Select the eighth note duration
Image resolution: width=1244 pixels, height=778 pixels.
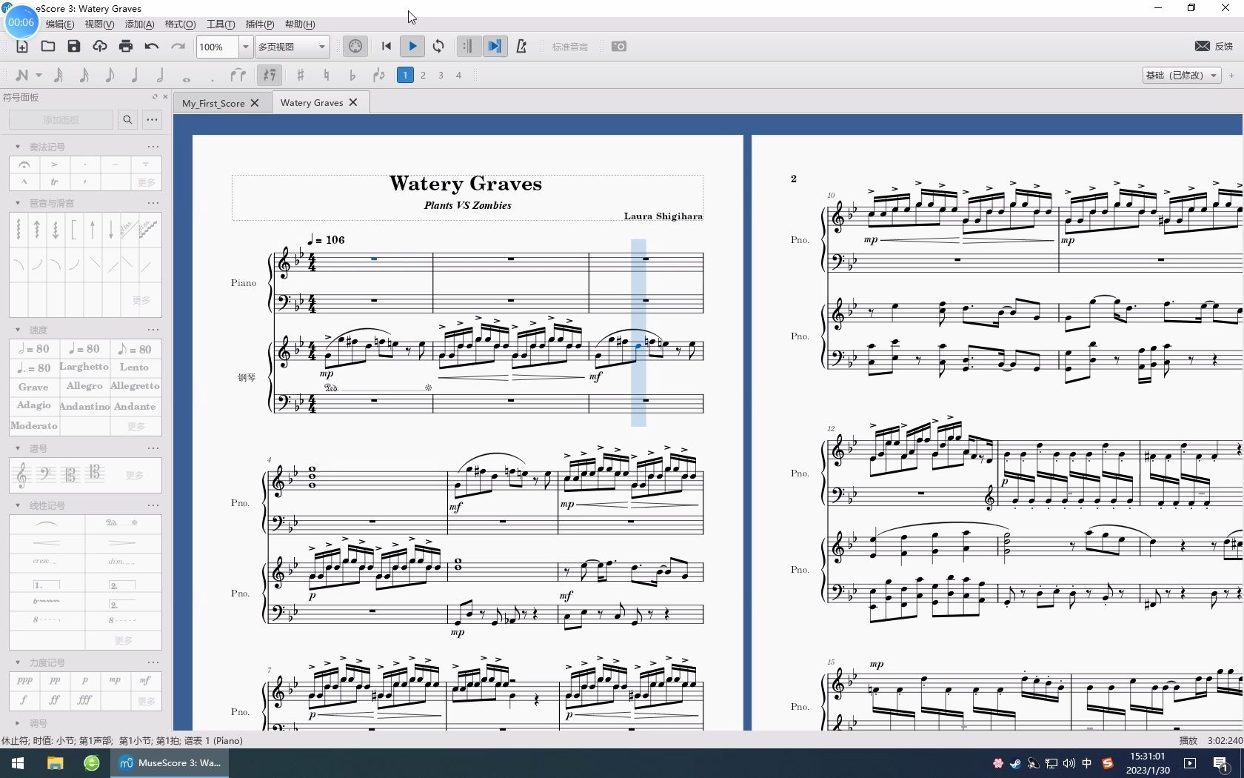click(110, 75)
